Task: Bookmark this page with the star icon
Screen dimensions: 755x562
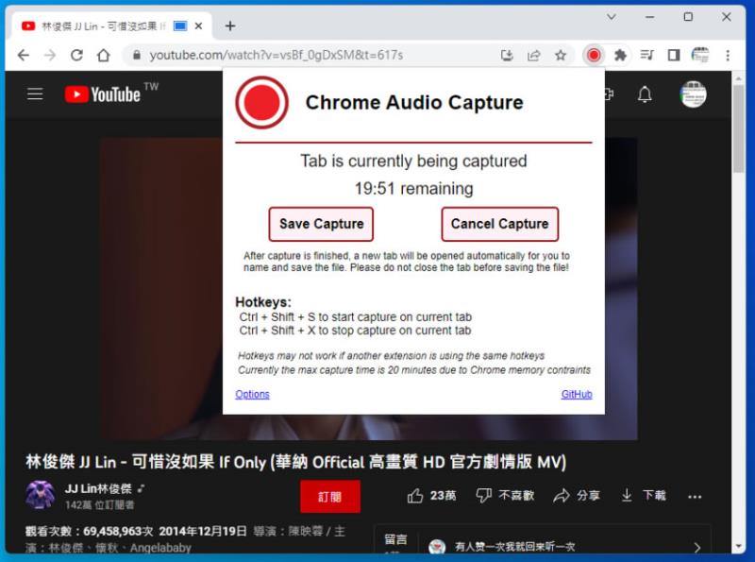Action: click(x=560, y=55)
